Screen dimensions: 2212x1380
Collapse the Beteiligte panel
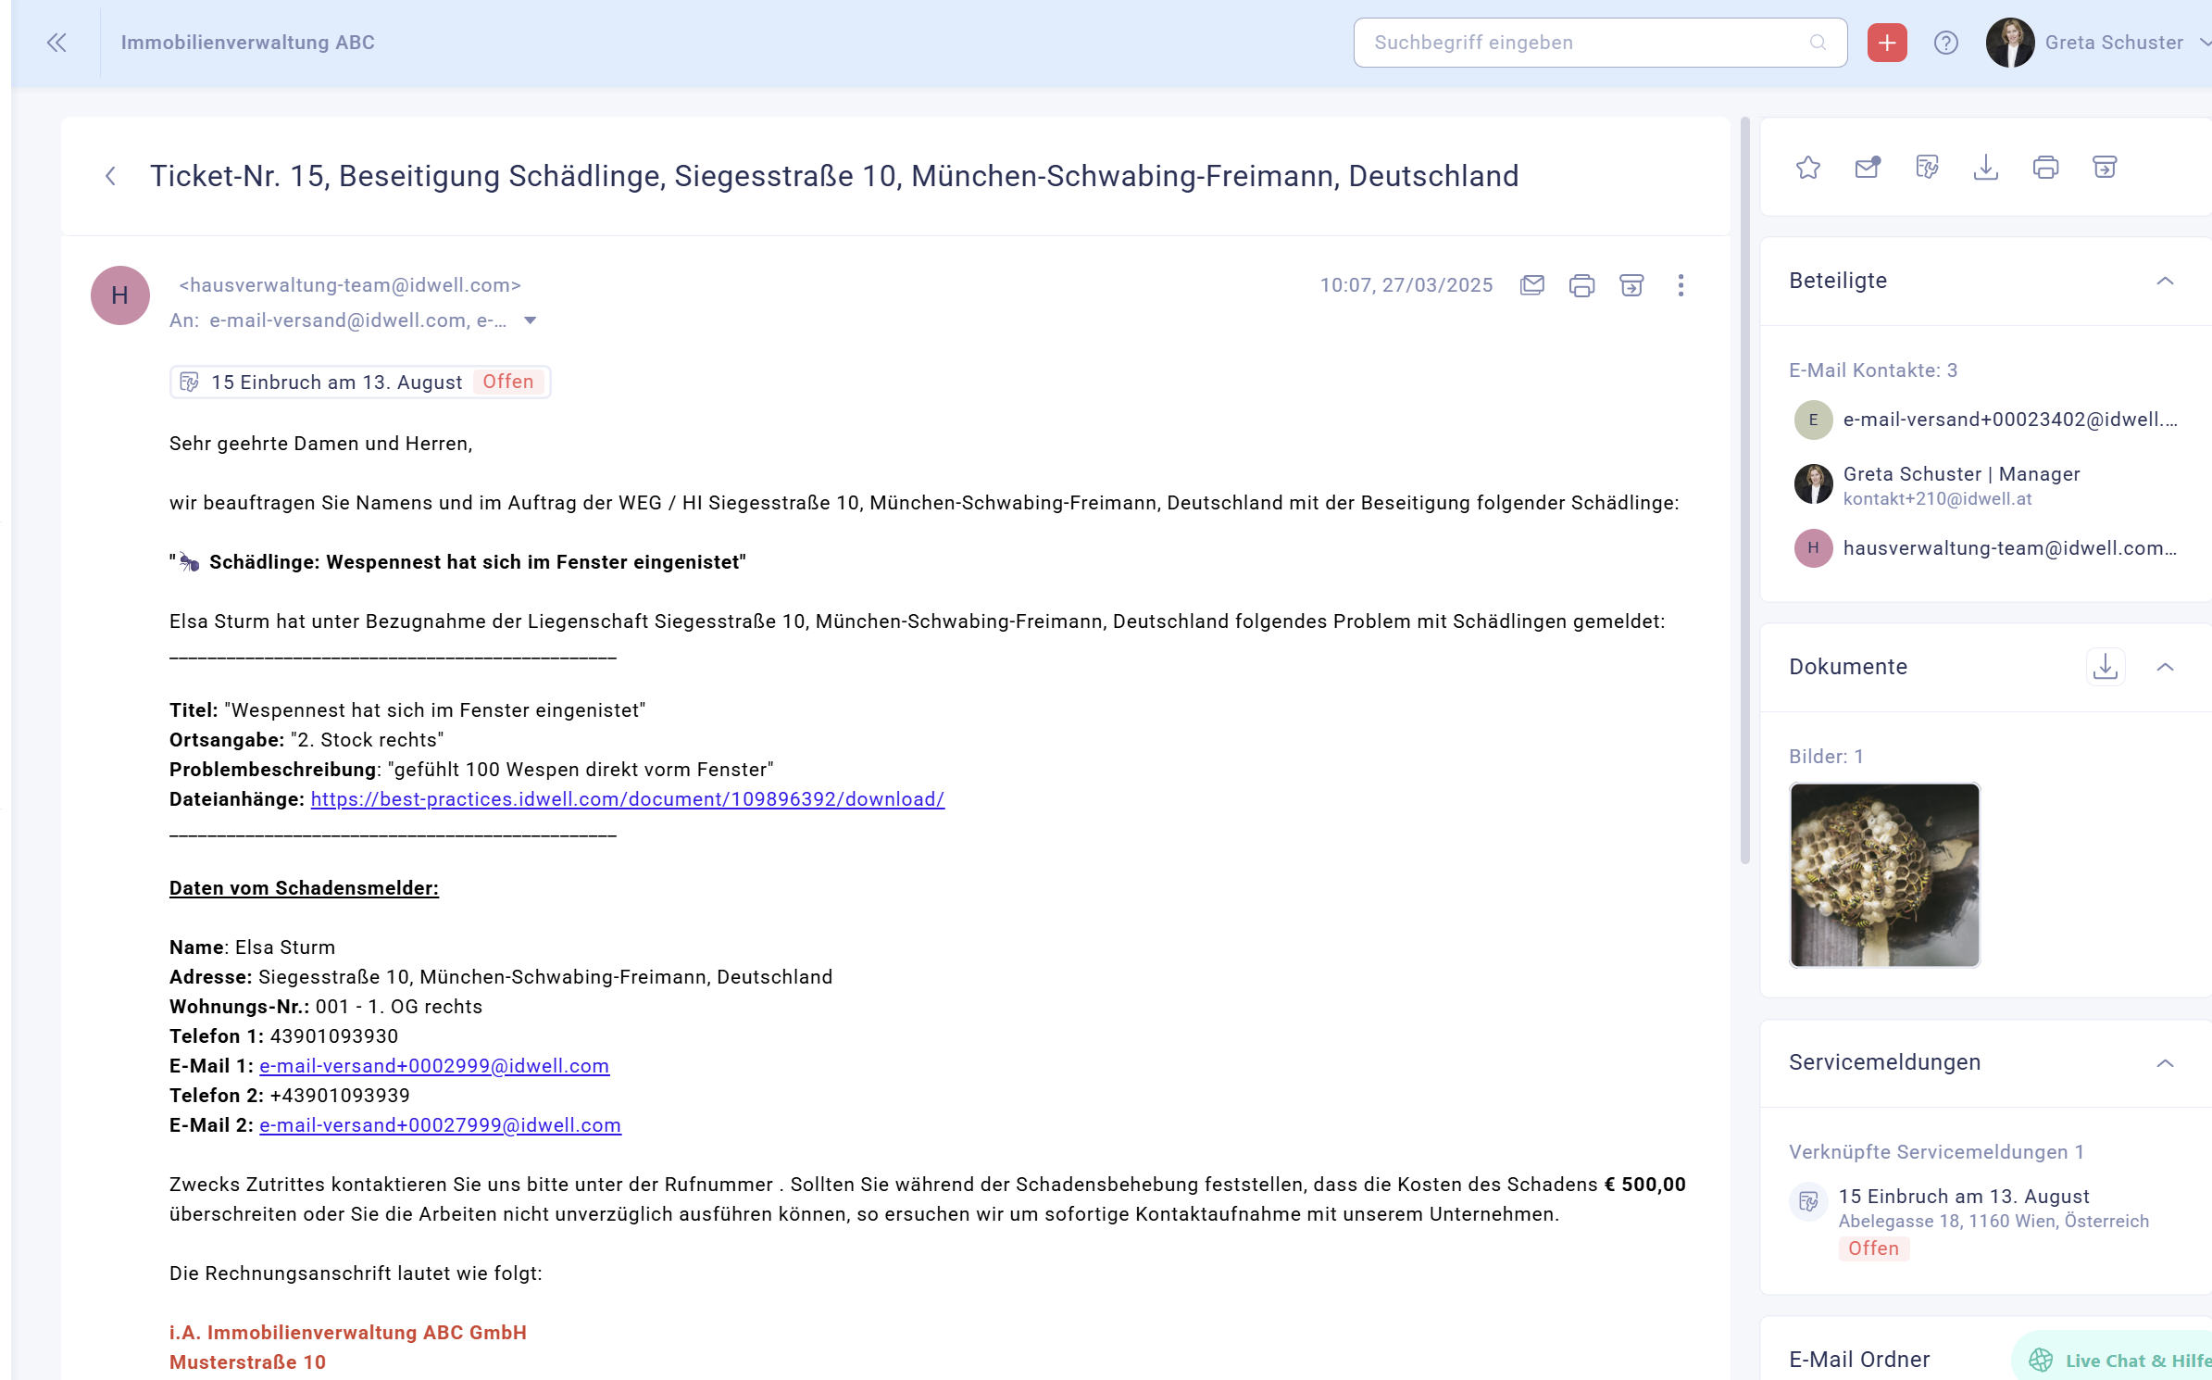pos(2164,281)
